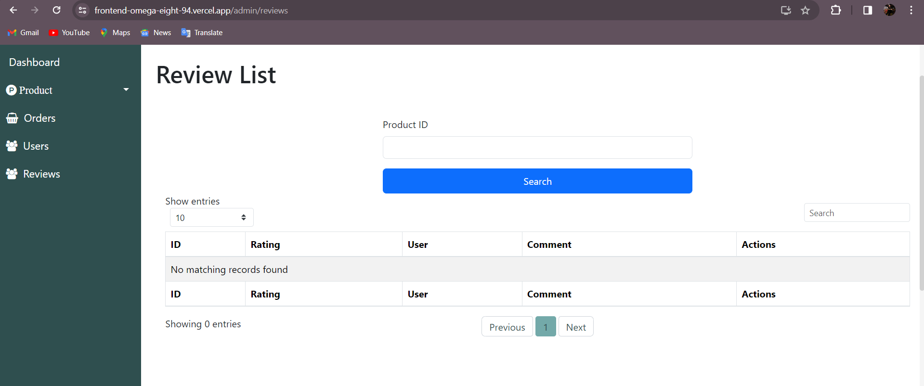Click the Next pagination button

(x=576, y=327)
